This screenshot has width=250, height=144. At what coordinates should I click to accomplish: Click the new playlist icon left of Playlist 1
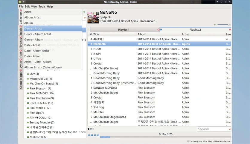[89, 29]
